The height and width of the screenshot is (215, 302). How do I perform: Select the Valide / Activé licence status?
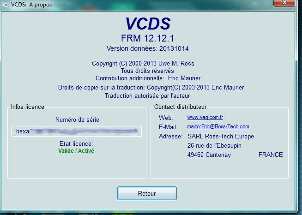click(x=76, y=151)
